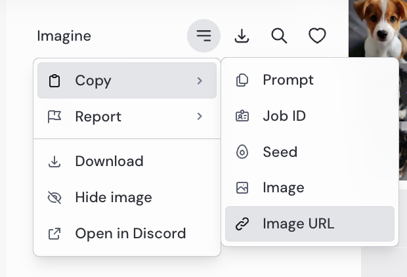Click the crossed-eye icon for Hide image
407x277 pixels.
[x=54, y=198]
